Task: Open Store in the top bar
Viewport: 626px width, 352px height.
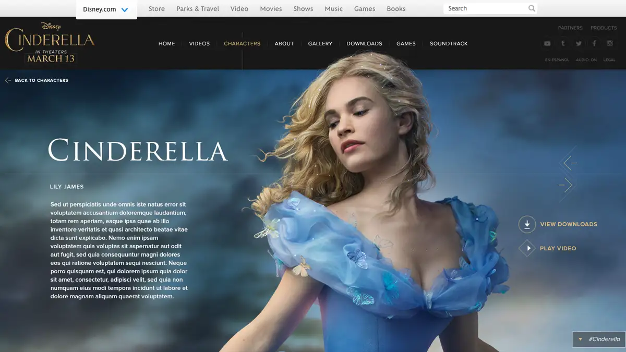Action: 156,9
